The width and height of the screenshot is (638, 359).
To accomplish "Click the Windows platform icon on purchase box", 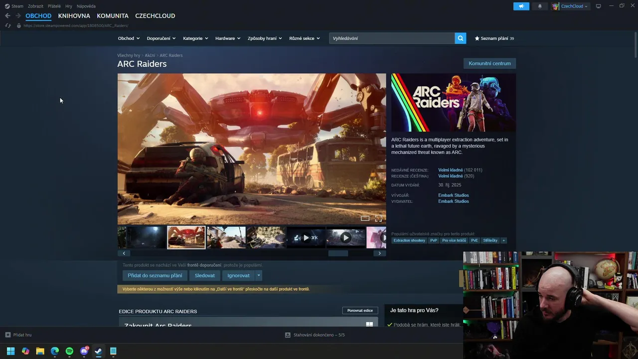I will [x=369, y=324].
